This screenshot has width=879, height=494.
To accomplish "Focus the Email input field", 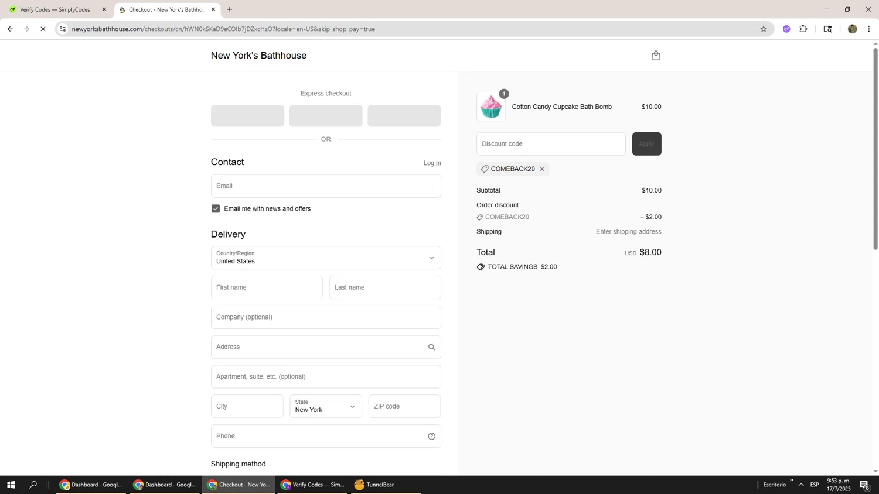I will 326,186.
